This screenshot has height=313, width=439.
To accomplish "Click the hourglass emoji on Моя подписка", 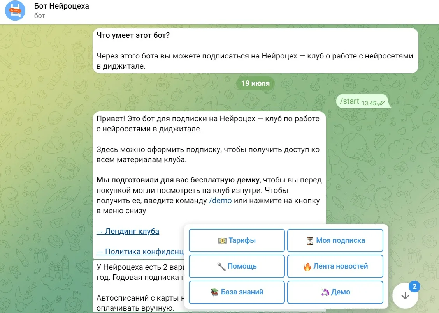I will click(x=310, y=240).
